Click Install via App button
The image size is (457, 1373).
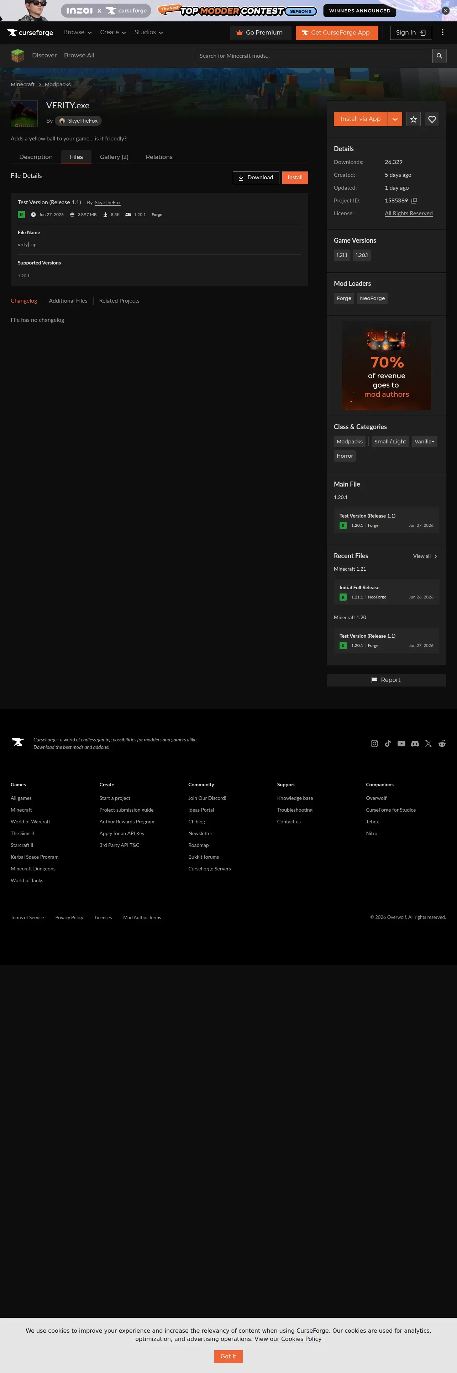(361, 119)
